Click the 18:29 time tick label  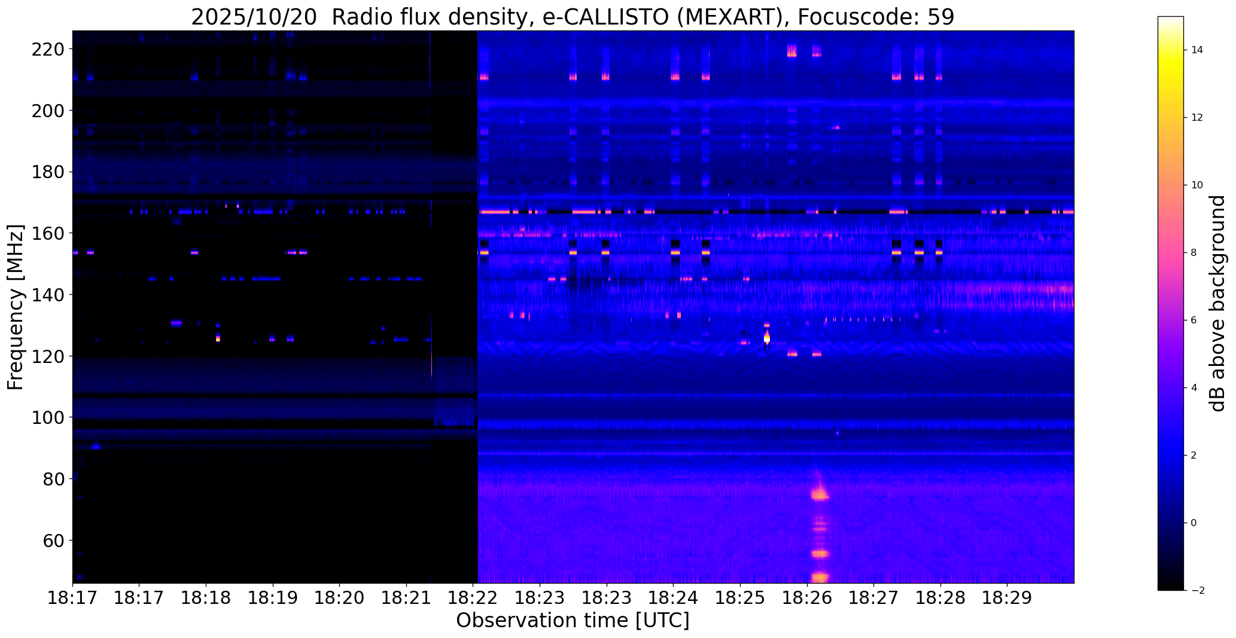1007,598
